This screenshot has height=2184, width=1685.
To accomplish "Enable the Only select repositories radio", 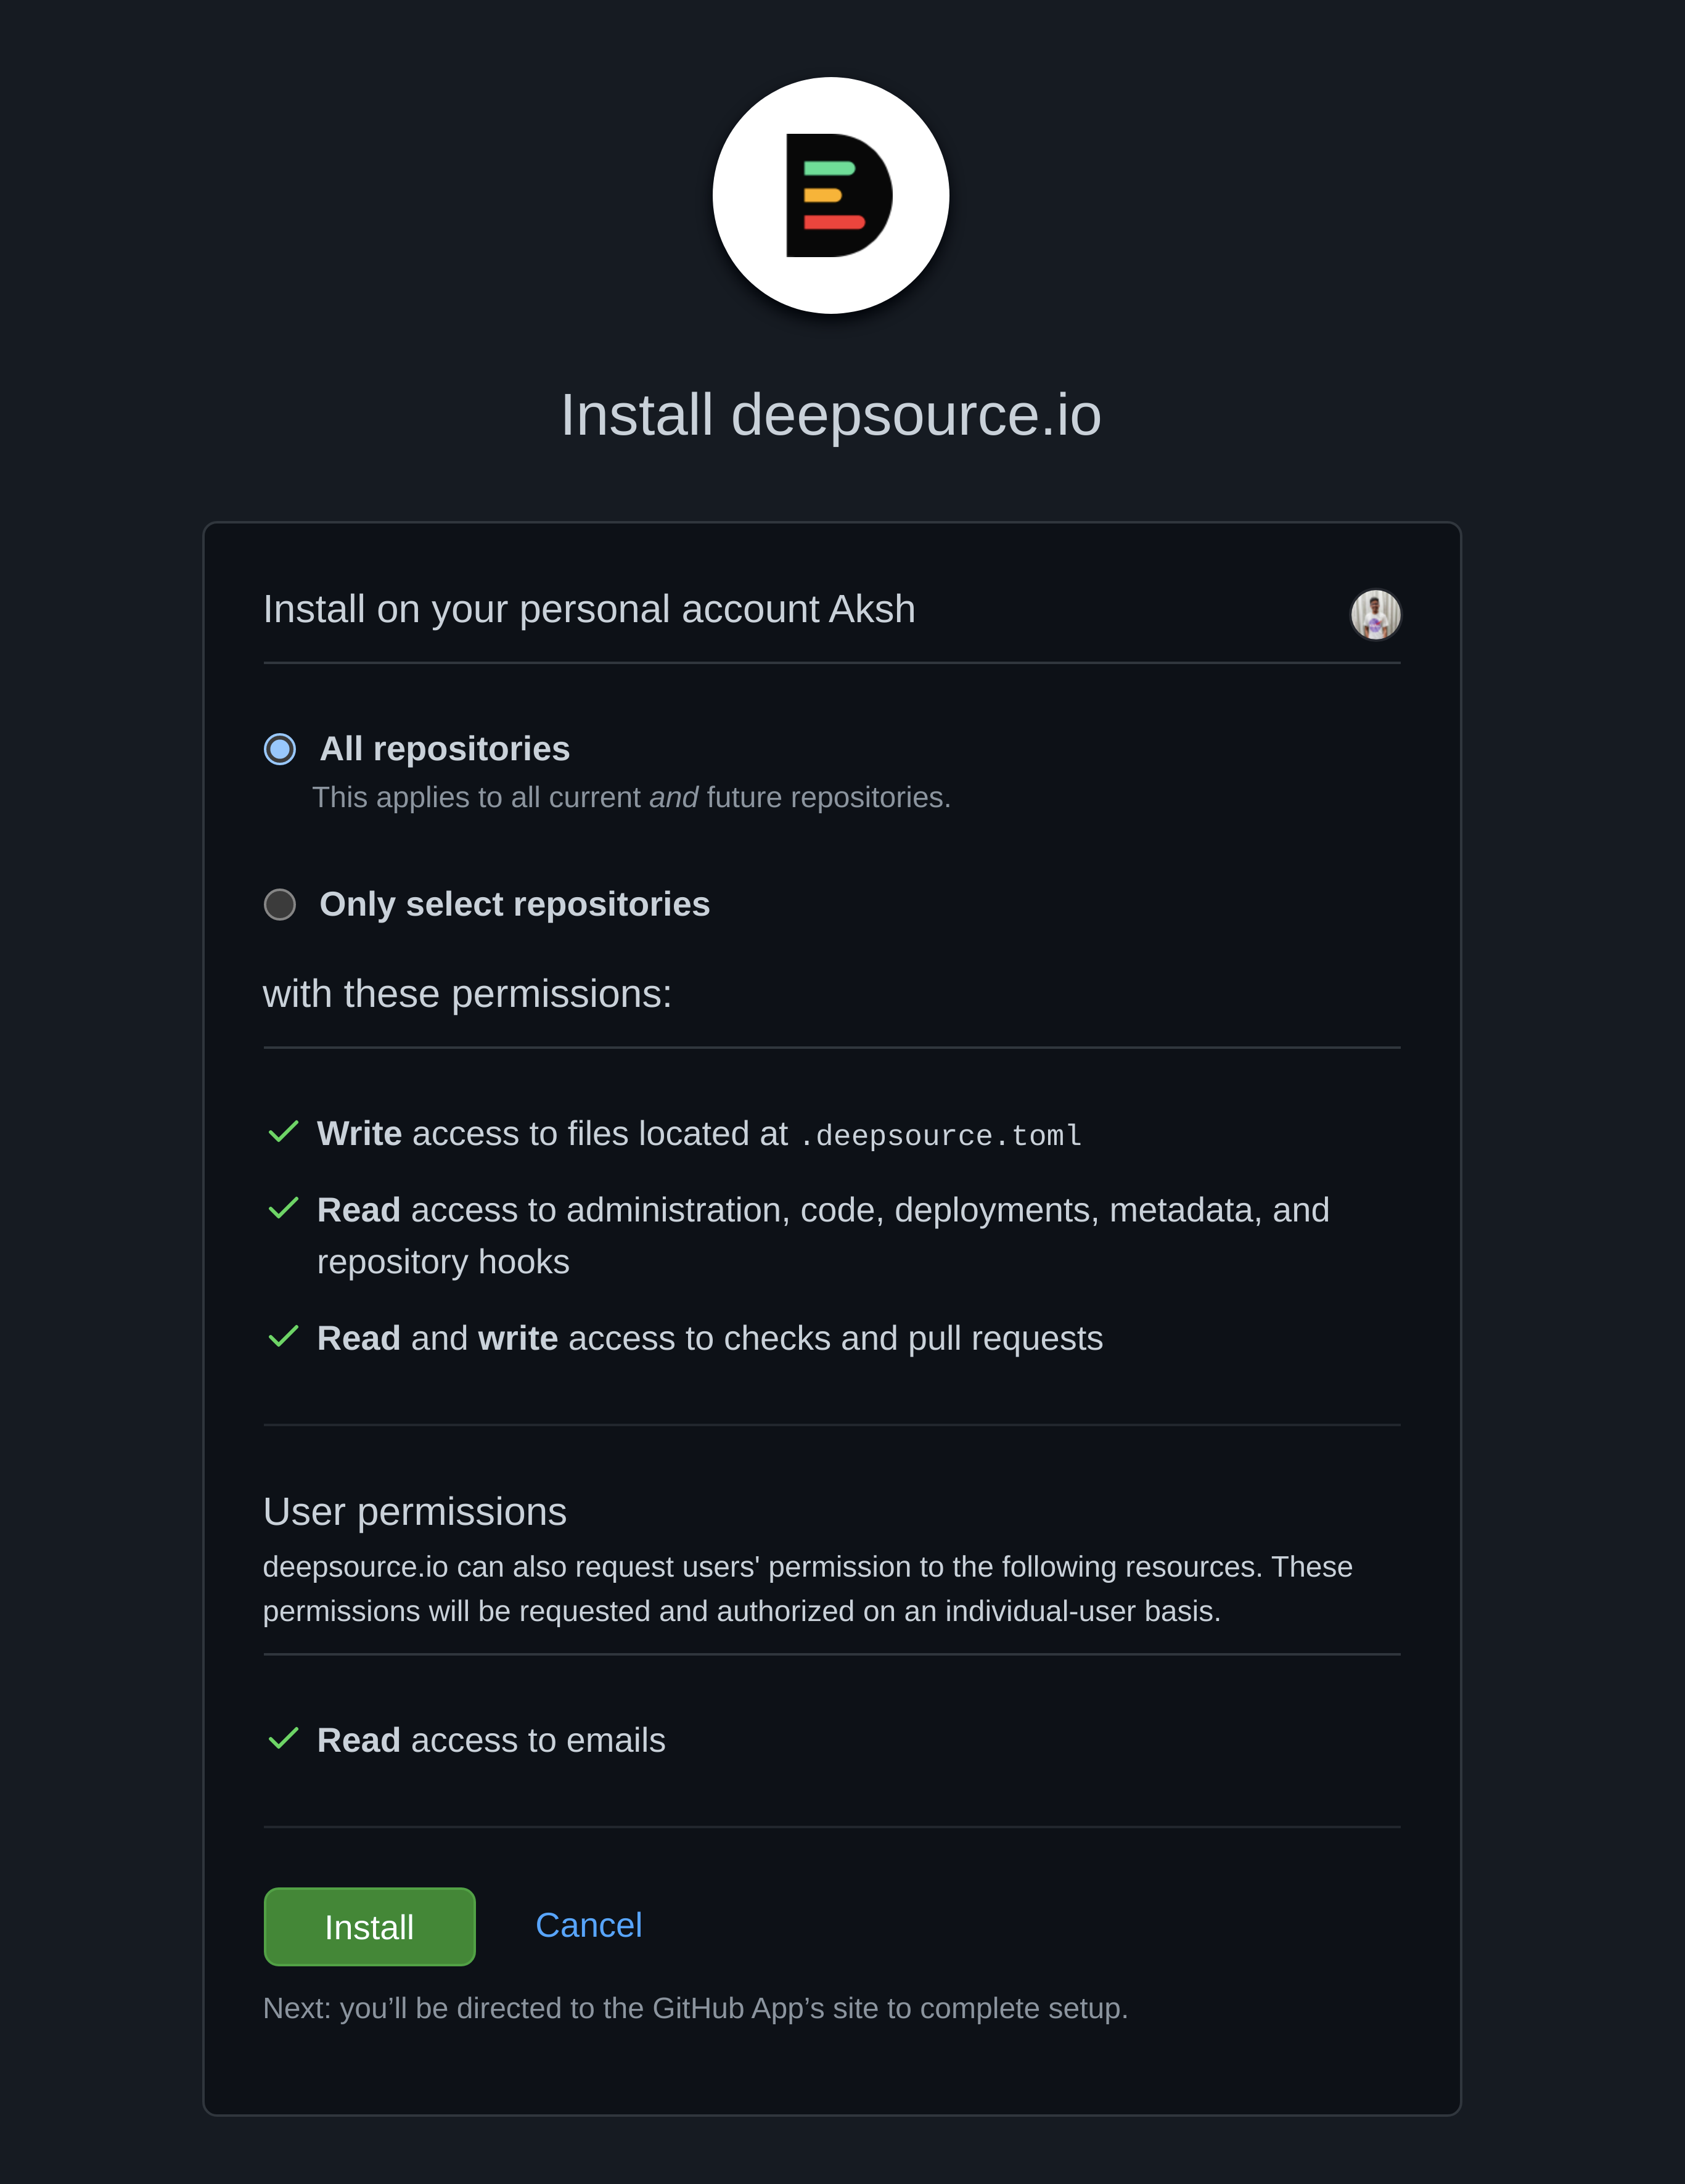I will click(280, 904).
